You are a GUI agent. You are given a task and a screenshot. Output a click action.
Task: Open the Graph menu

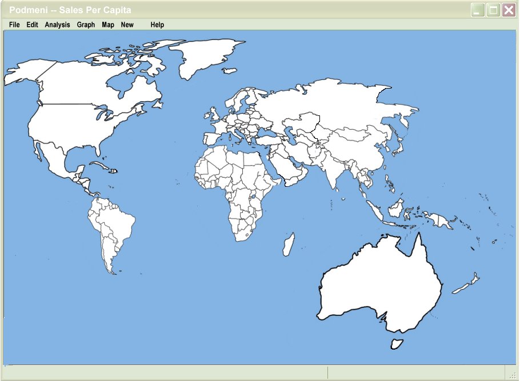(86, 25)
